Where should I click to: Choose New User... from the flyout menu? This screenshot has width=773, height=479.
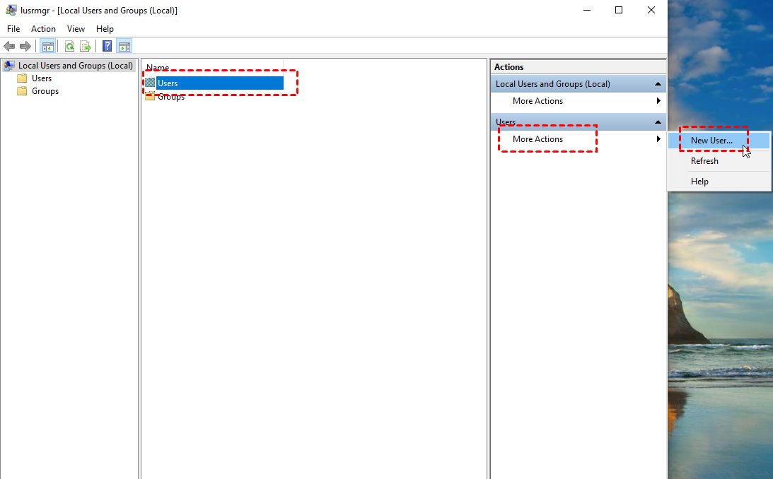(x=719, y=141)
